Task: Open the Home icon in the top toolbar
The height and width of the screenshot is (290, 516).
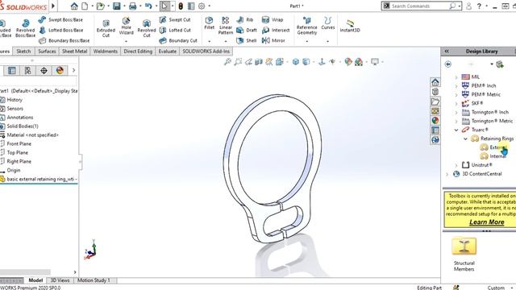Action: tap(74, 6)
